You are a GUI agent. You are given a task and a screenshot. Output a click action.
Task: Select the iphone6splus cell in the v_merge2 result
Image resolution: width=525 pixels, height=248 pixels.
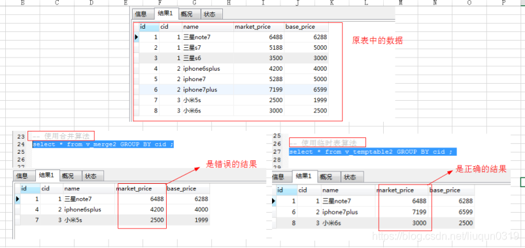pyautogui.click(x=90, y=209)
